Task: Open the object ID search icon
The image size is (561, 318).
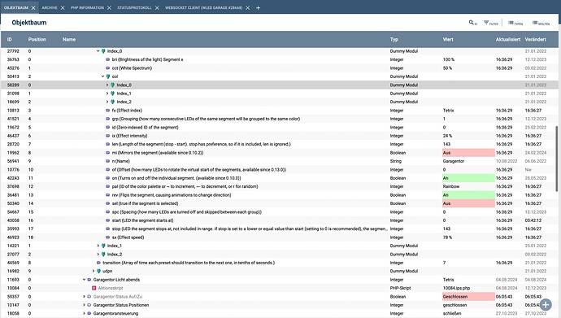Action: [x=472, y=23]
